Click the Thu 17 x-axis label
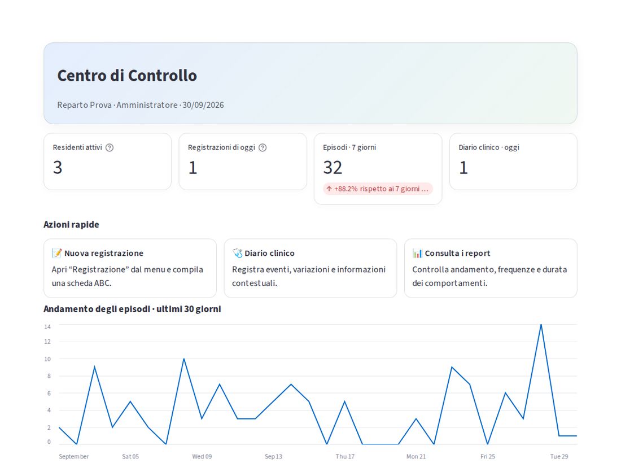Viewport: 621px width, 463px height. pos(345,456)
